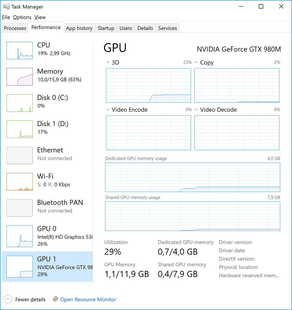Select the Memory mini graph thumbnail
This screenshot has height=310, width=292.
click(x=20, y=77)
